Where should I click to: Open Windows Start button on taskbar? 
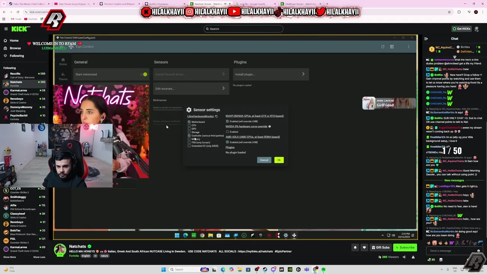point(164,269)
